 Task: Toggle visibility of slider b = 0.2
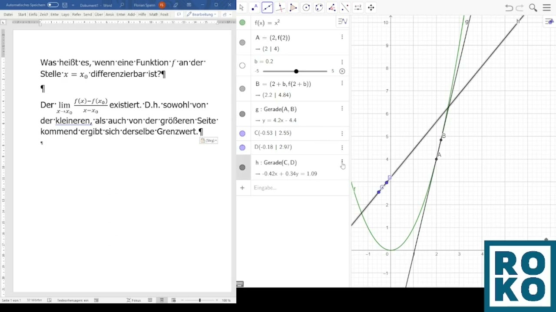pyautogui.click(x=242, y=65)
